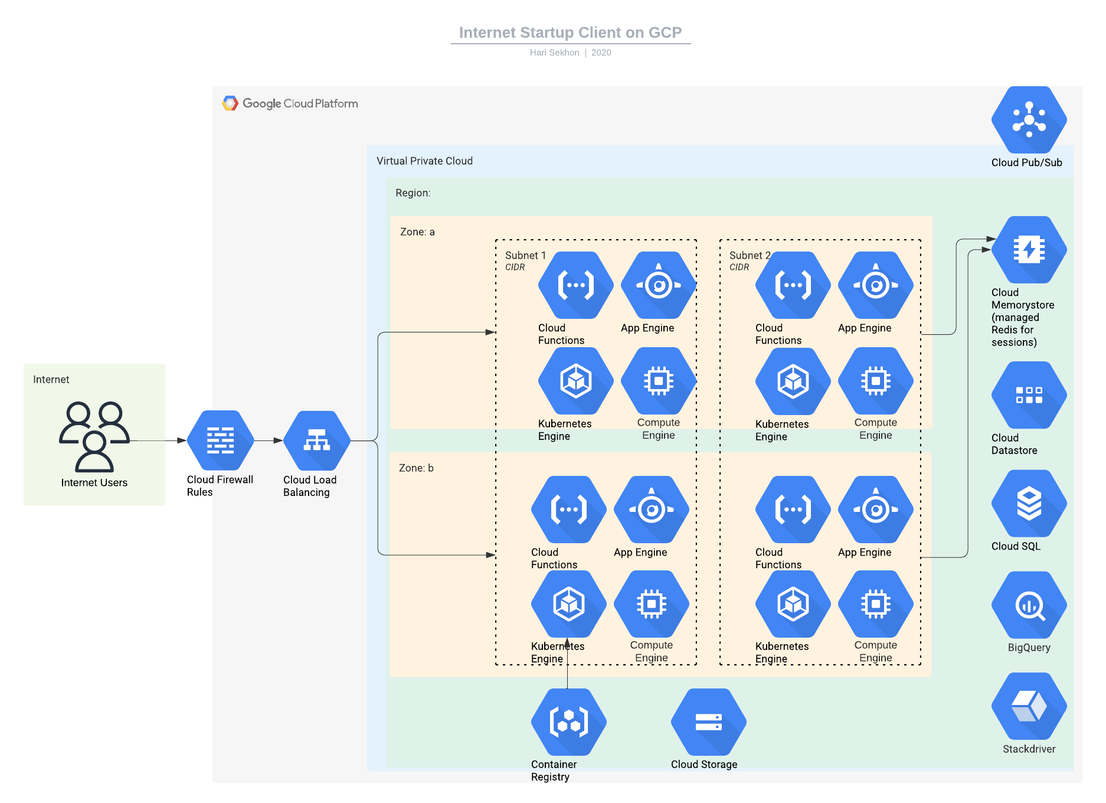This screenshot has width=1106, height=803.
Task: Click the 'BigQuery' caption
Action: [1029, 648]
